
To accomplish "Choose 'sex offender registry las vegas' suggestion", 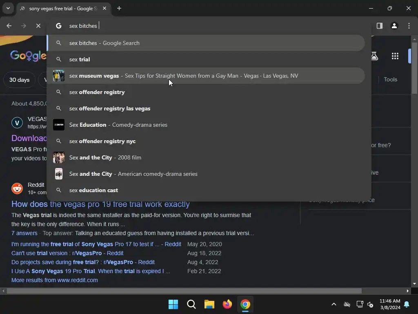I will pyautogui.click(x=206, y=108).
